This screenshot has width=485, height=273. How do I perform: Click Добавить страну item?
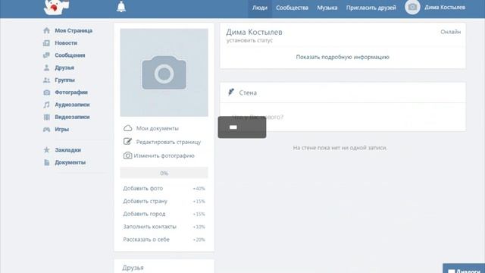tap(164, 201)
